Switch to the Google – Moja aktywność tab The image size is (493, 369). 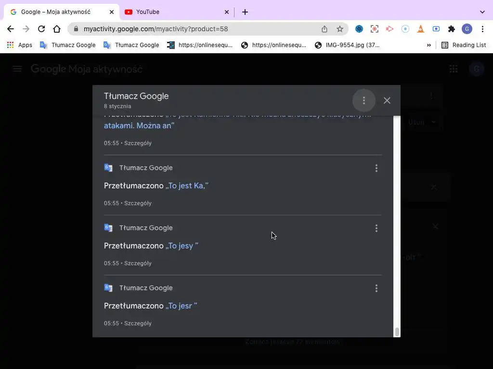point(56,12)
